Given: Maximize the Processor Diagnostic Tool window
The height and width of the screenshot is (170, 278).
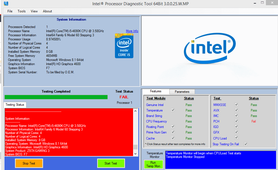Looking at the screenshot, I should pos(262,3).
